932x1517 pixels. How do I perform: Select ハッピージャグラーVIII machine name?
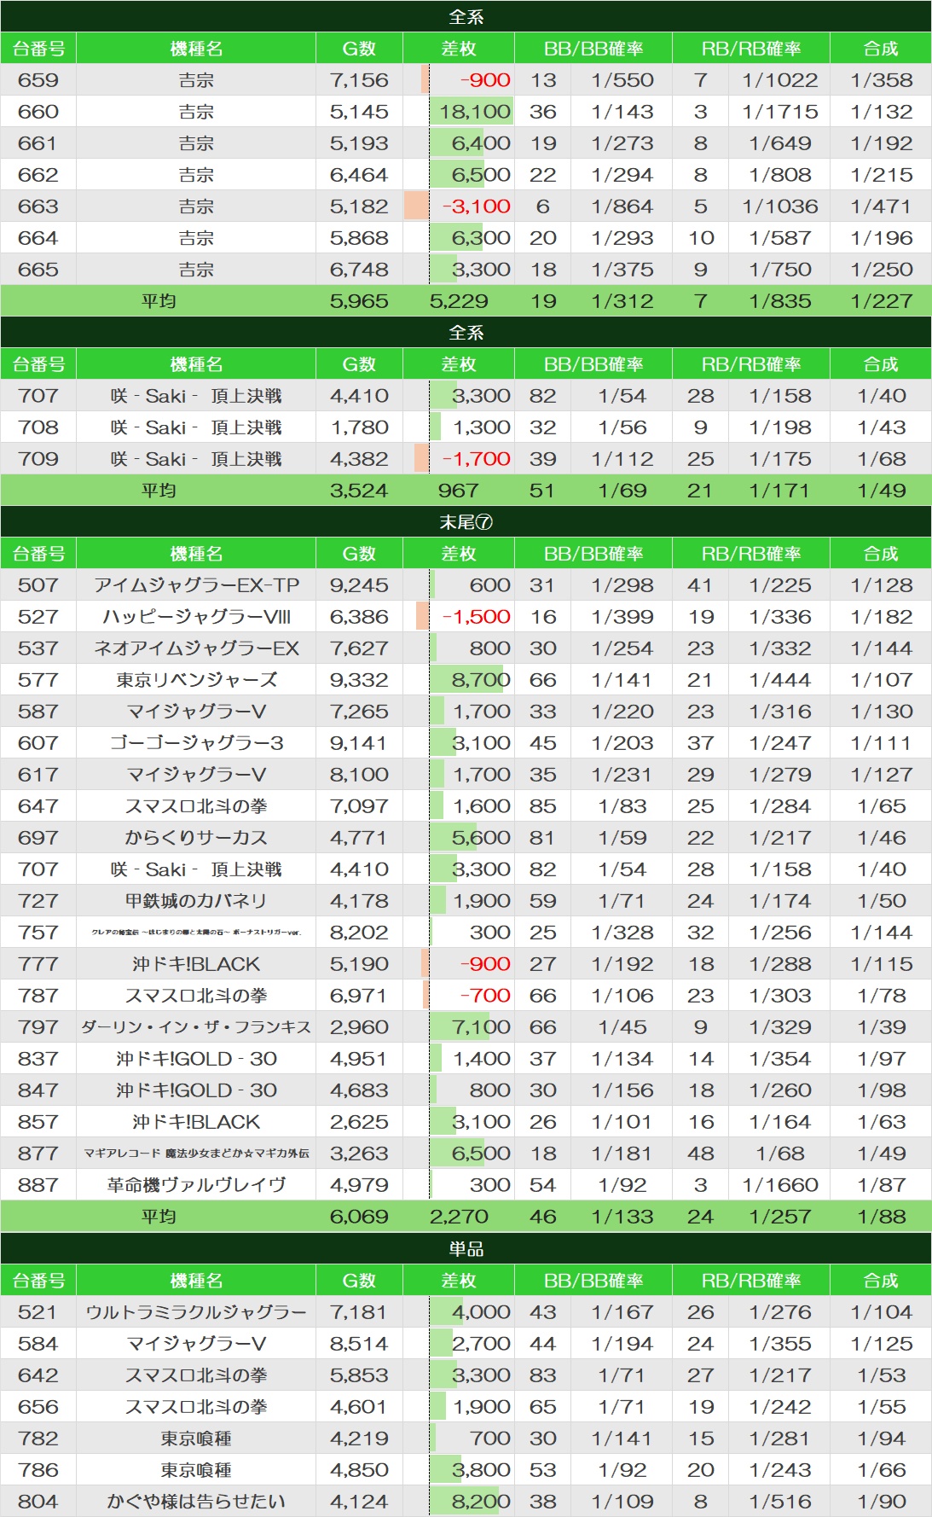pos(196,617)
